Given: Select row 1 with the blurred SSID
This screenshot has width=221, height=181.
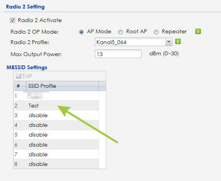Looking at the screenshot, I should click(x=56, y=96).
